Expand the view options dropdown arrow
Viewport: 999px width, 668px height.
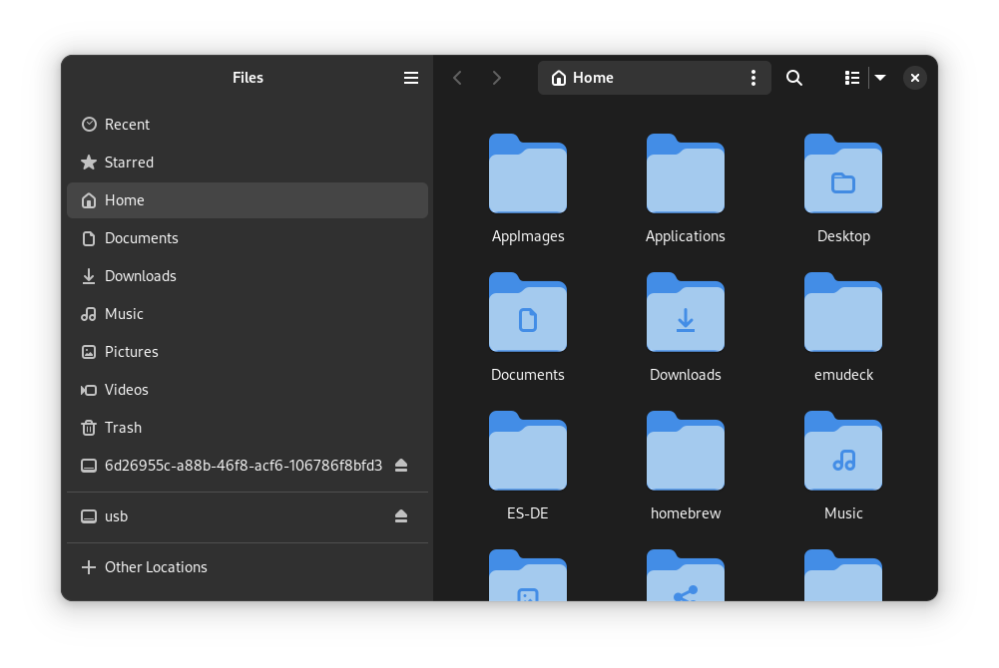point(880,78)
